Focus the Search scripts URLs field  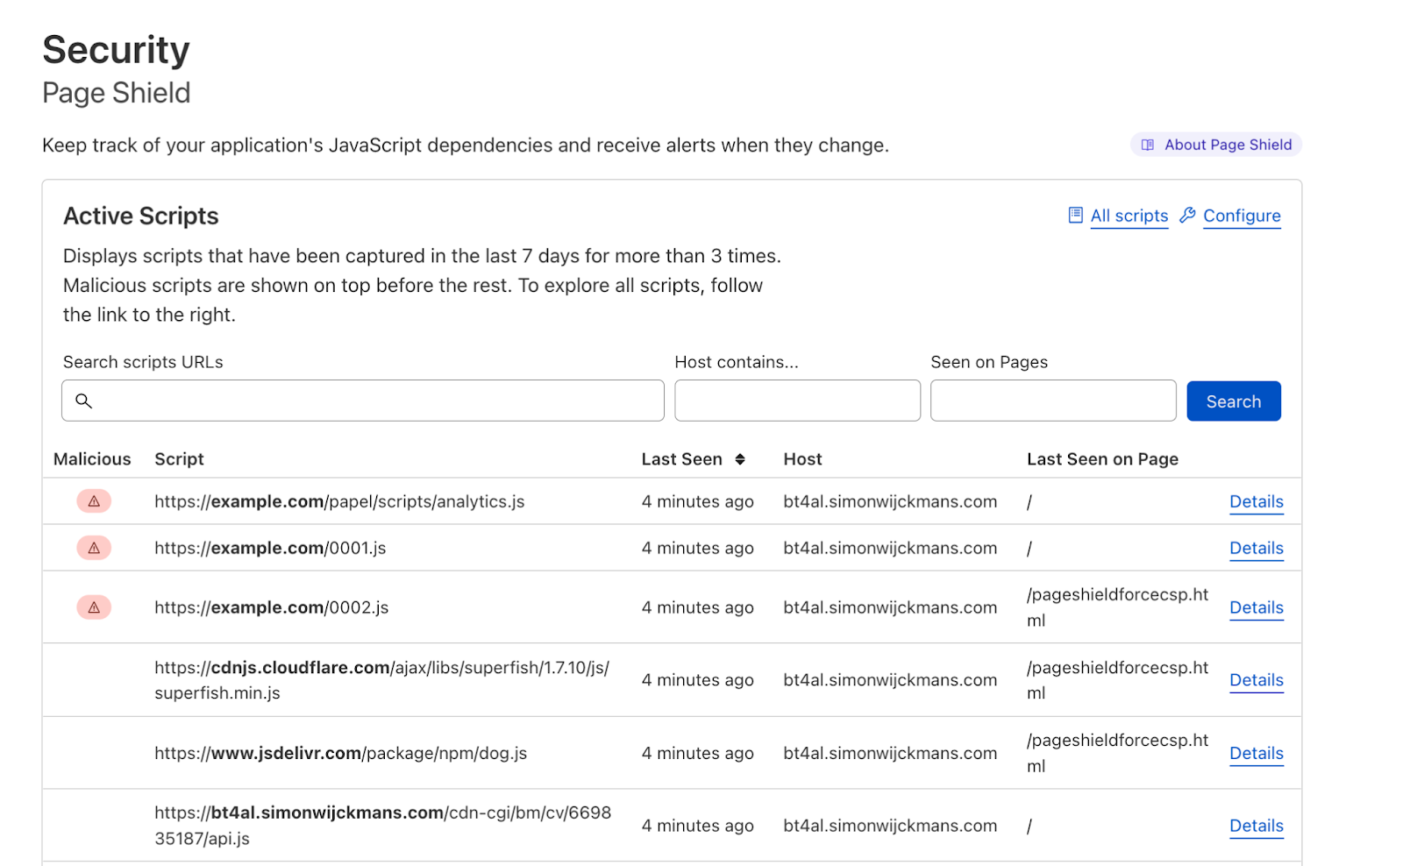coord(363,401)
